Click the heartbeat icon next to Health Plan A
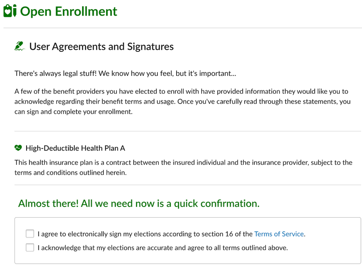 [x=18, y=148]
